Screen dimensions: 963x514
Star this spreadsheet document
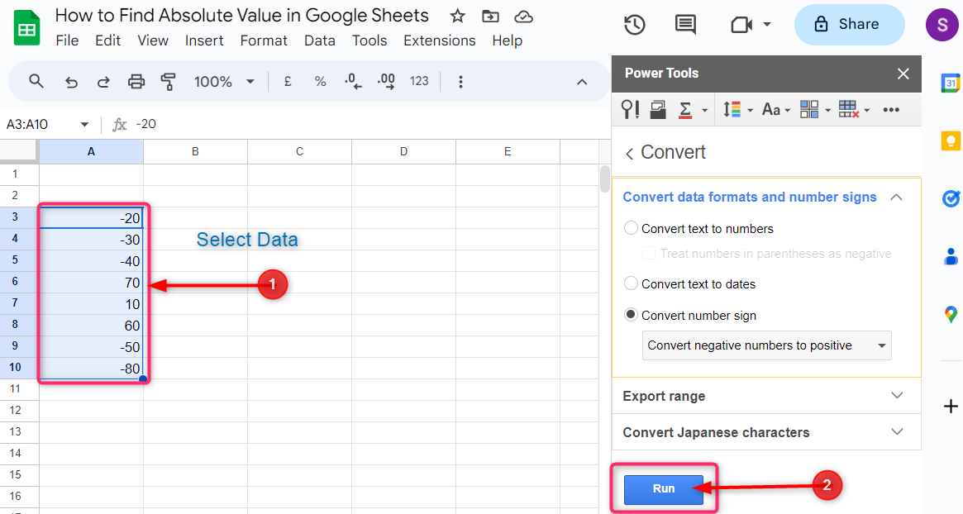457,17
